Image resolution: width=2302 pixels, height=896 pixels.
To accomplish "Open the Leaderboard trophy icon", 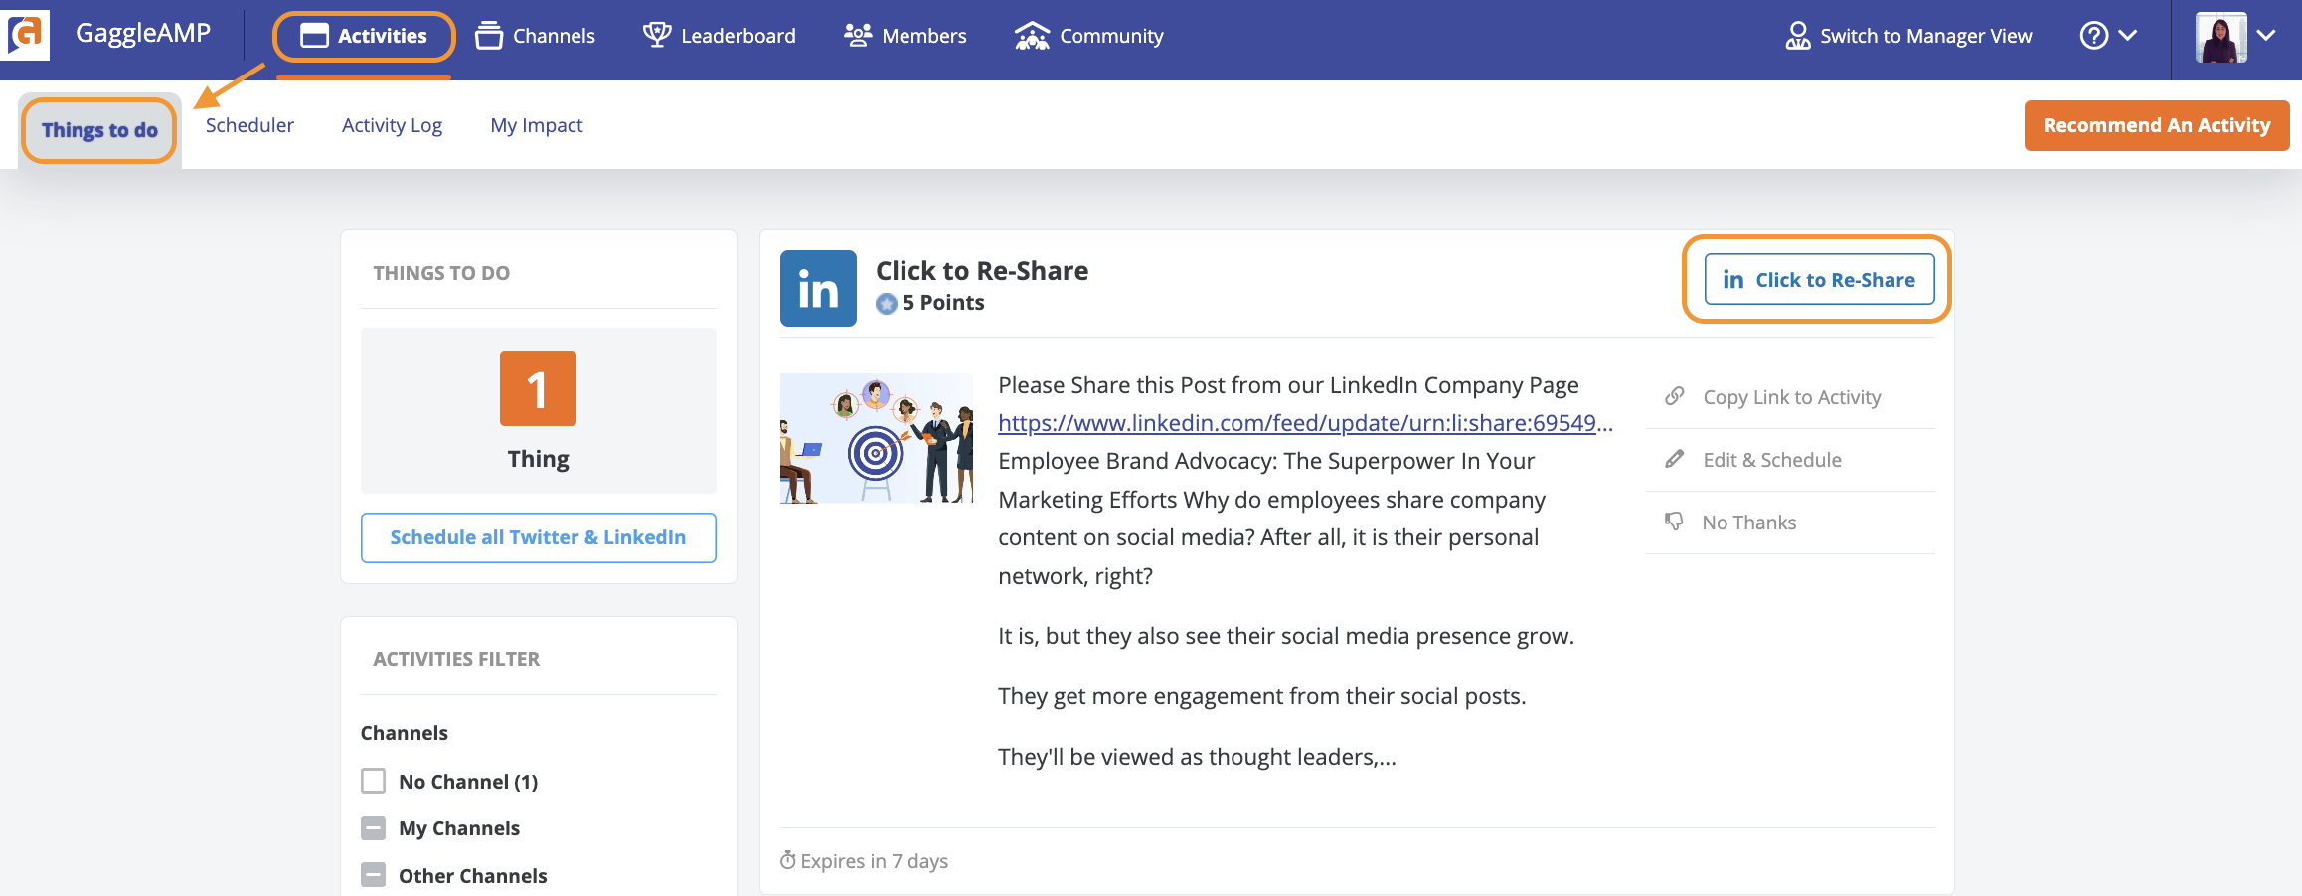I will [x=657, y=36].
